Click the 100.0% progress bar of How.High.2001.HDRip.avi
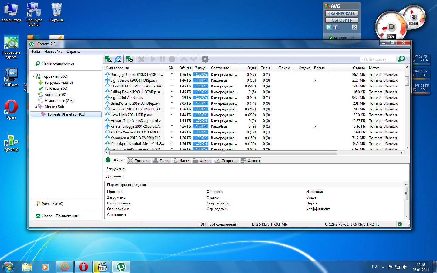The width and height of the screenshot is (437, 273). (201, 115)
